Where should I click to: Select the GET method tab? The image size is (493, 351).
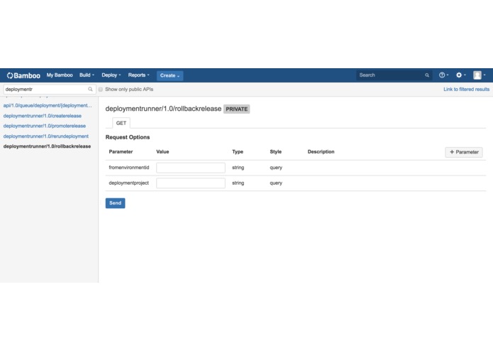click(x=121, y=123)
